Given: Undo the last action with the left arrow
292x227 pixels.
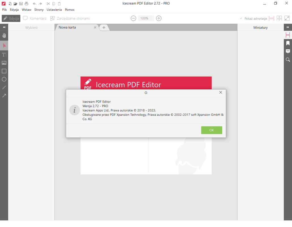Looking at the screenshot, I should pyautogui.click(x=35, y=3).
